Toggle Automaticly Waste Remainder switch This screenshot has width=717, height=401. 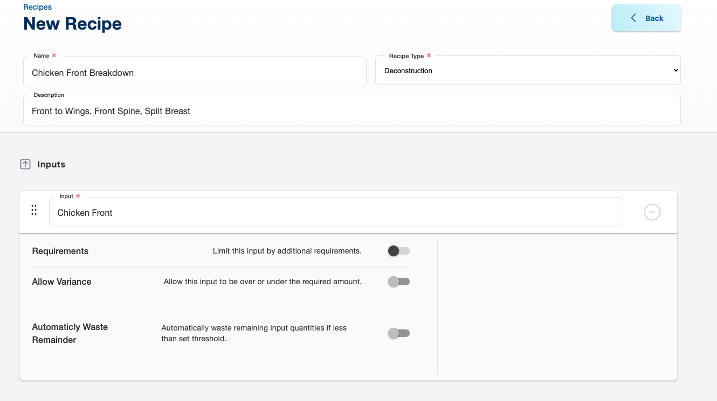399,333
